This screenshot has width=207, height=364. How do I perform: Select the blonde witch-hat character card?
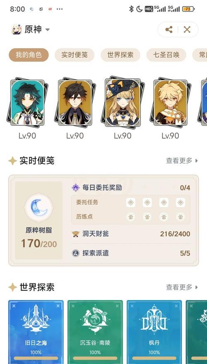(123, 103)
